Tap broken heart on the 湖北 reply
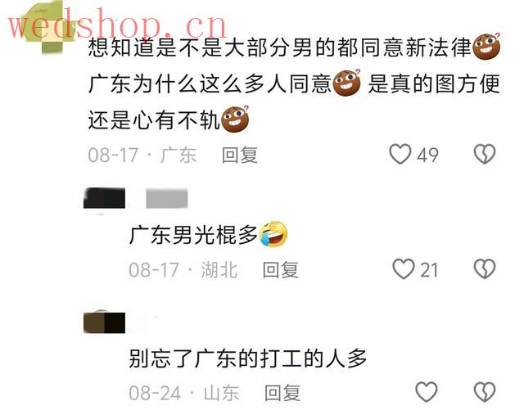 click(x=485, y=269)
